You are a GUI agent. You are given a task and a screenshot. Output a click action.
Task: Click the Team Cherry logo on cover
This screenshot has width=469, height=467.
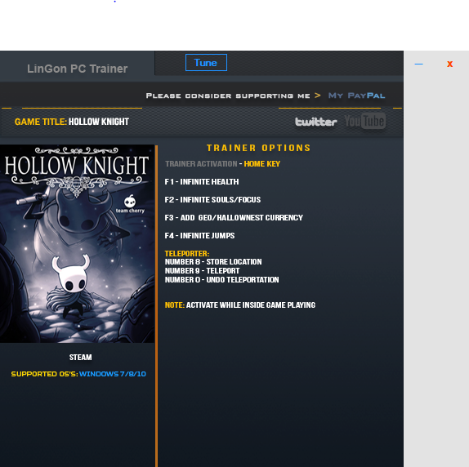(x=130, y=204)
